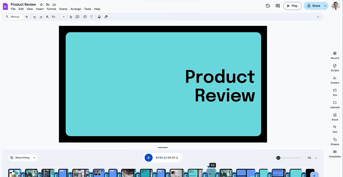Play the timeline with blue play button
343x177 pixels.
click(148, 158)
